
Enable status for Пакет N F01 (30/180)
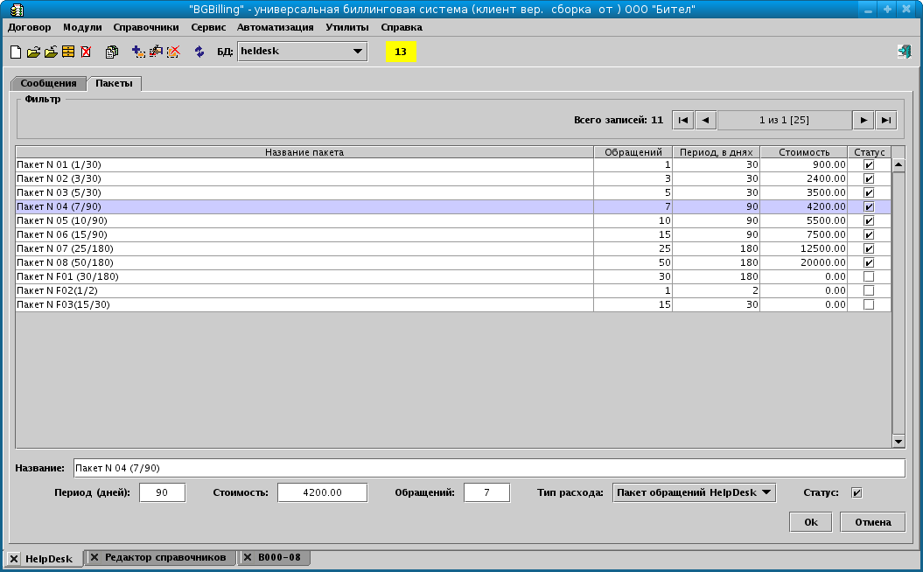tap(868, 276)
